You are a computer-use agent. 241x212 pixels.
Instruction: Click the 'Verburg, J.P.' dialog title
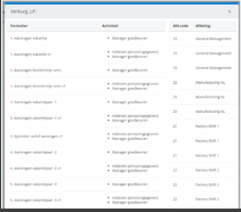pyautogui.click(x=24, y=12)
